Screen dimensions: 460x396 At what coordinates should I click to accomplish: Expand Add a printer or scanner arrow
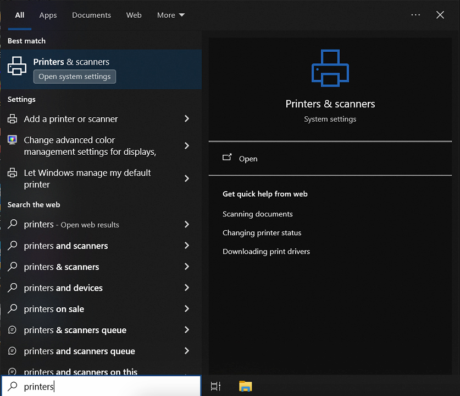[x=187, y=118]
